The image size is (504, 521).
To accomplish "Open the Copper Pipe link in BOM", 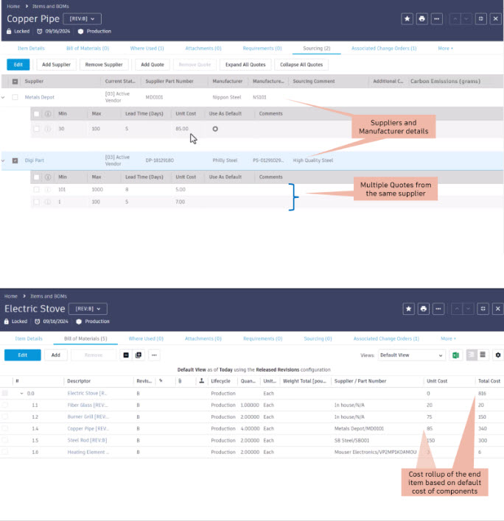I will (x=88, y=428).
